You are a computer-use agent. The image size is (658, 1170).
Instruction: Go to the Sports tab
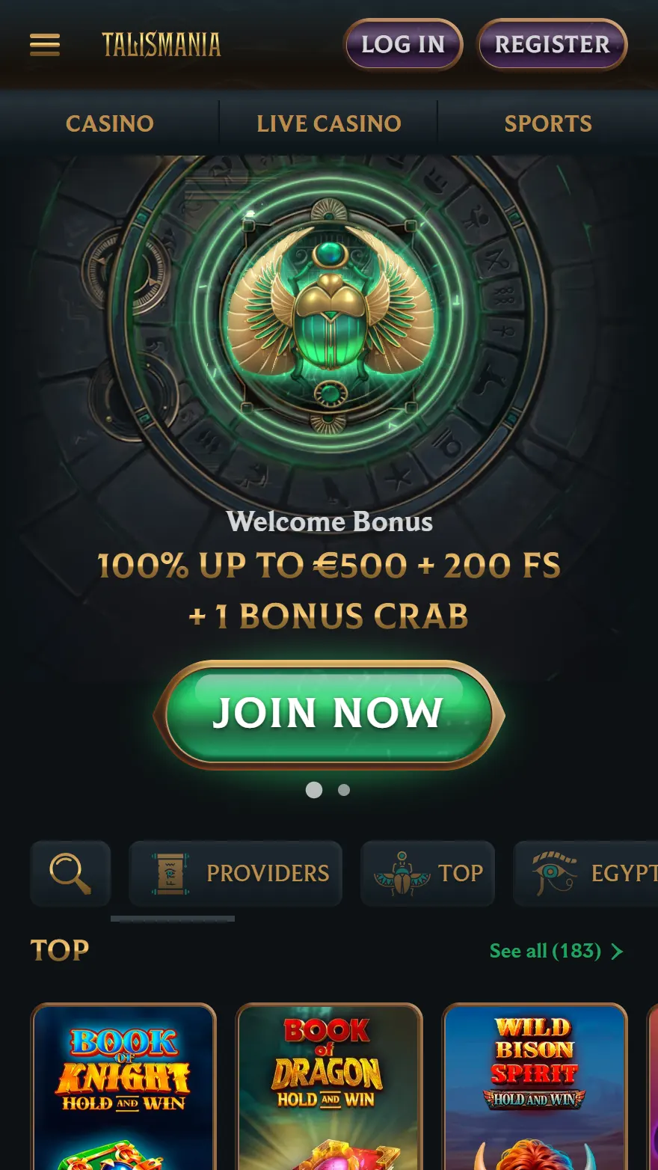[548, 123]
